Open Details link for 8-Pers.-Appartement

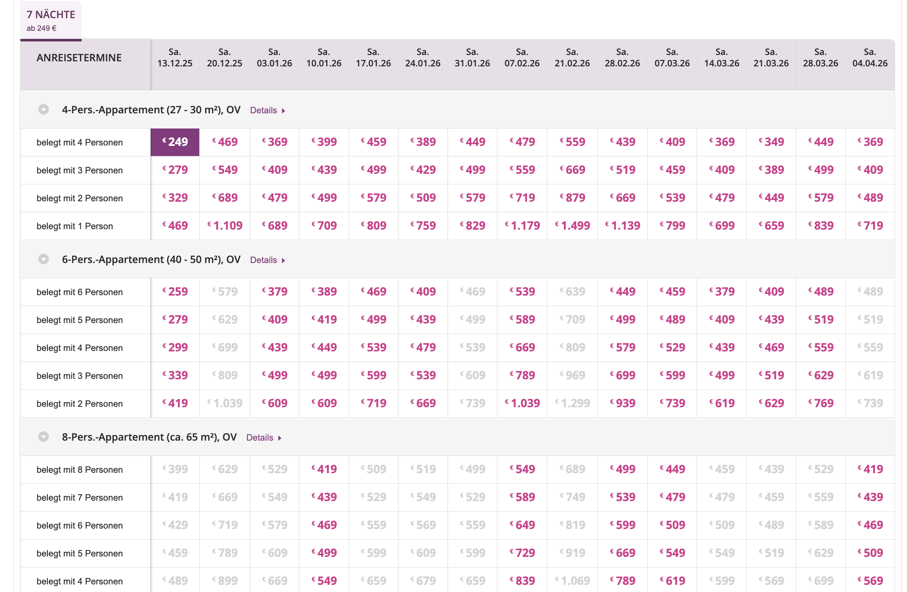264,438
